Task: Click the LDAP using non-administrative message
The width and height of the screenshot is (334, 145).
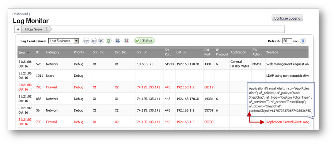Action: pos(287,76)
